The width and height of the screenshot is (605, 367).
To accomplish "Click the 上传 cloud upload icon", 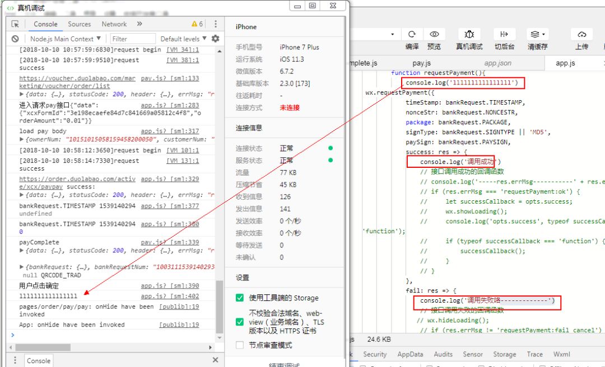I will (581, 34).
